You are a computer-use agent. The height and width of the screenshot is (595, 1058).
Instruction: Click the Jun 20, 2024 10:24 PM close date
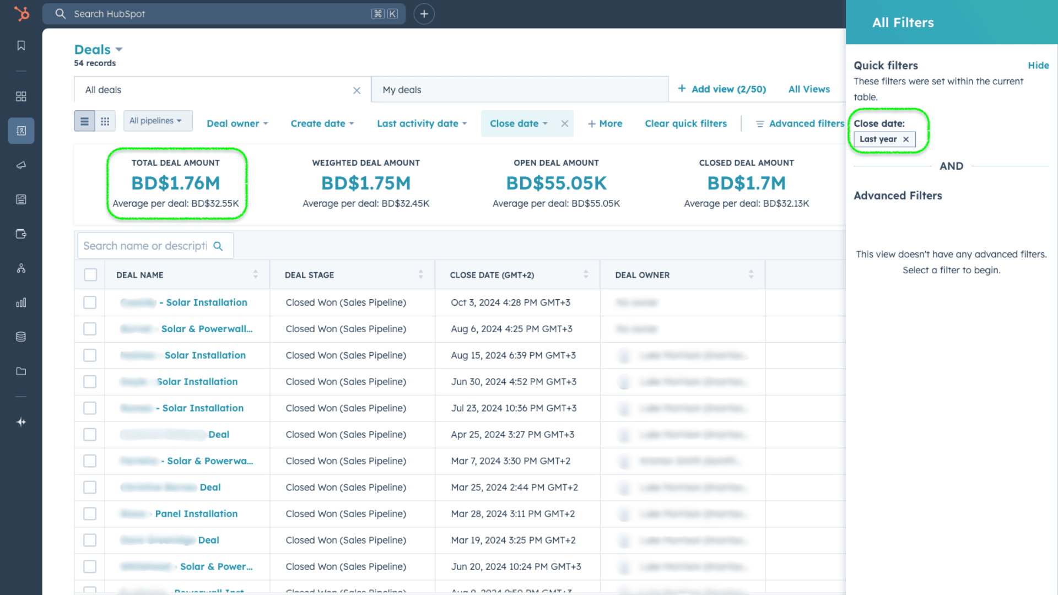[516, 567]
